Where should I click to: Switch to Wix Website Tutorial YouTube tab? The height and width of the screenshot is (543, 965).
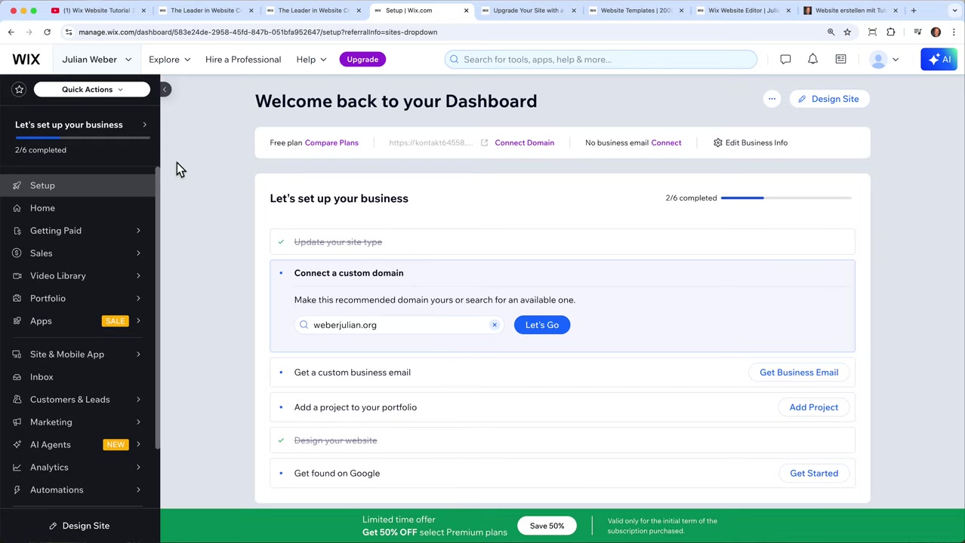pyautogui.click(x=98, y=11)
